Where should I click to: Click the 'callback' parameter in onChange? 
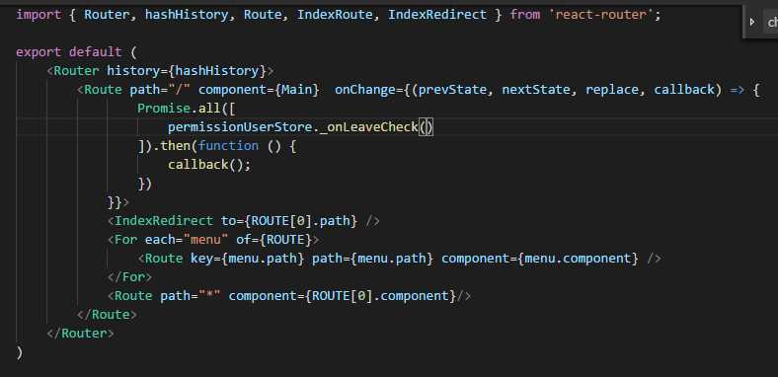(684, 90)
